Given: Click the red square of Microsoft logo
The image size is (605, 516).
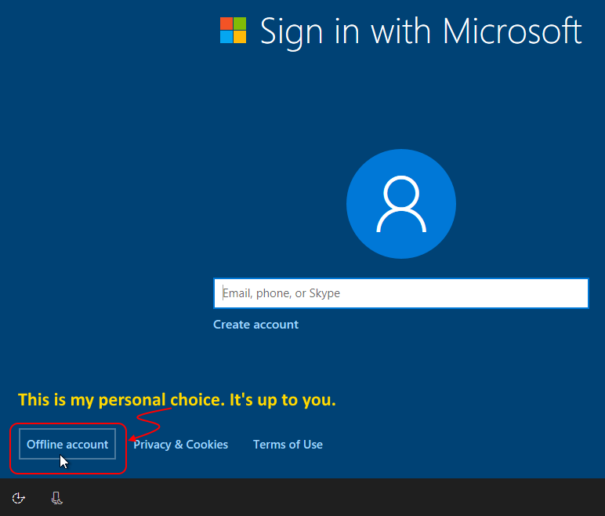Looking at the screenshot, I should pos(226,23).
